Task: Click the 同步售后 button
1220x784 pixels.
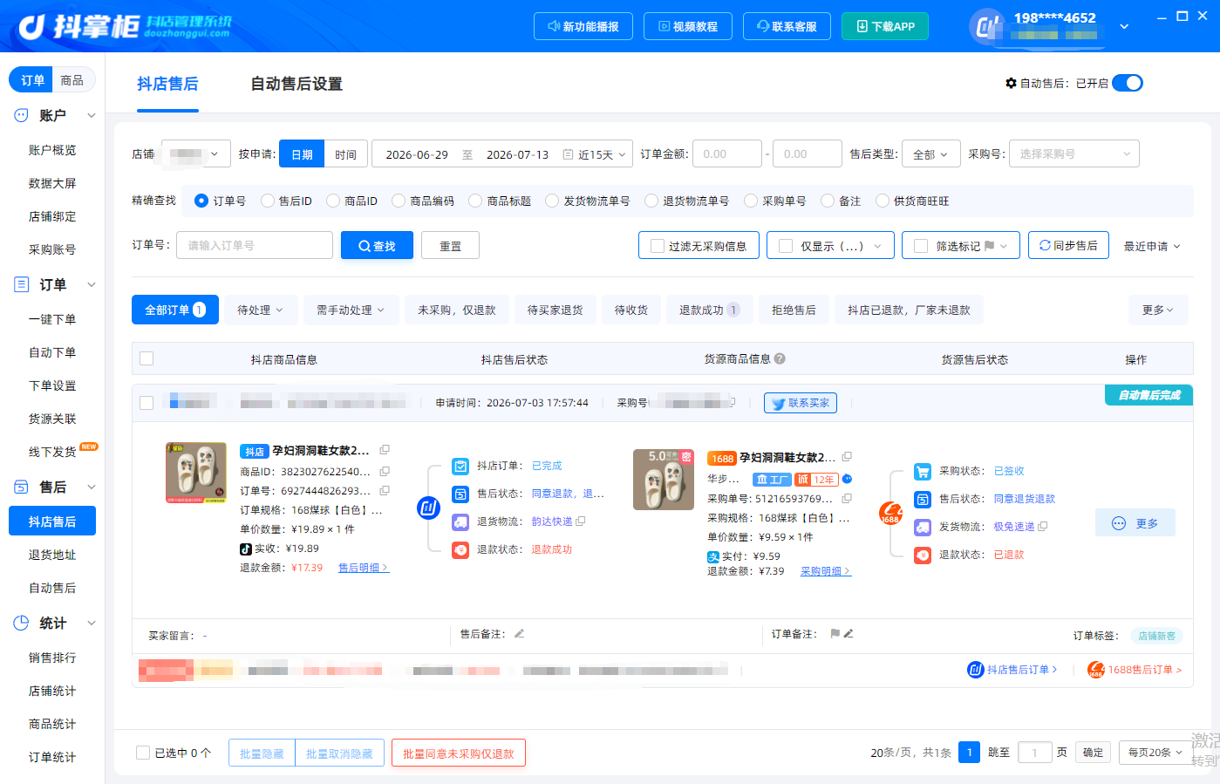Action: pyautogui.click(x=1068, y=246)
